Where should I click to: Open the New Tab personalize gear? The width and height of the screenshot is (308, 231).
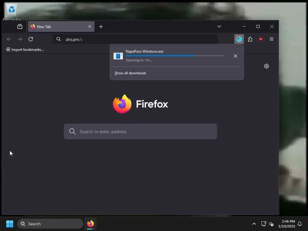tap(266, 66)
